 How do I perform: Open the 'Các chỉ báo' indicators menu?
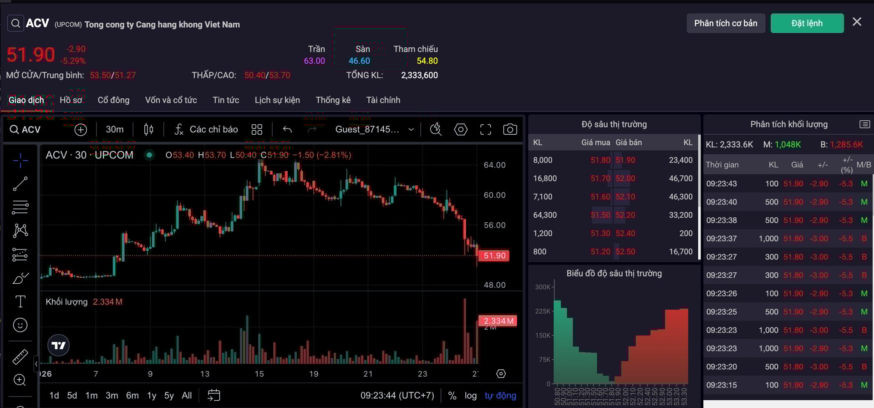(x=206, y=130)
